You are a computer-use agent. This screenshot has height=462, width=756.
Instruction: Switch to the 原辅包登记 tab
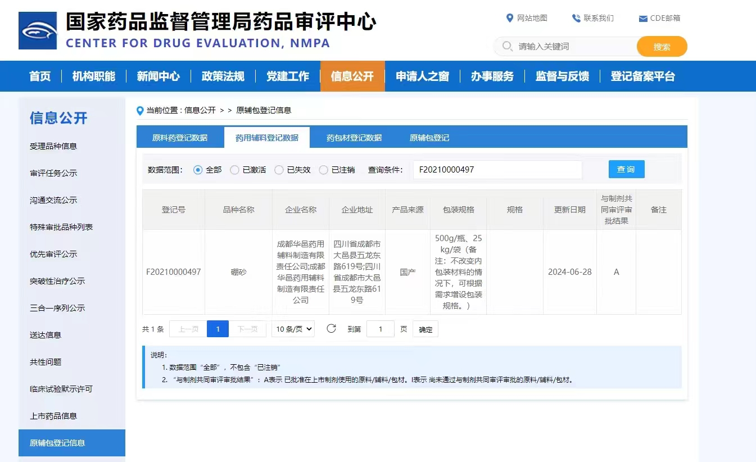point(429,138)
